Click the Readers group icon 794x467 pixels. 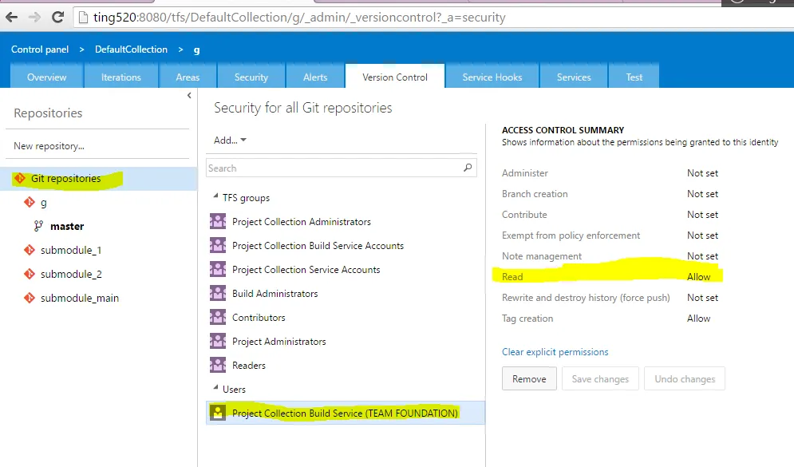(x=218, y=366)
